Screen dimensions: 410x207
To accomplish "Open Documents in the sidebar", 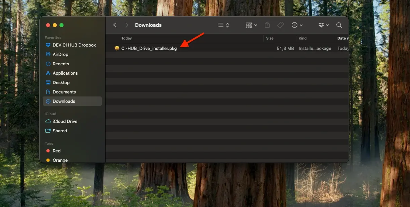I will 72,92.
